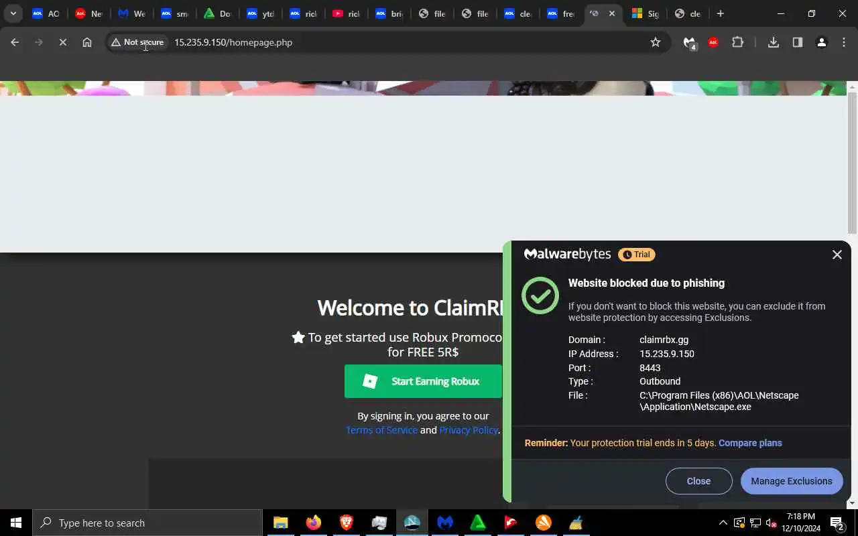Switch to the green triangle Do tab
This screenshot has width=858, height=536.
217,13
